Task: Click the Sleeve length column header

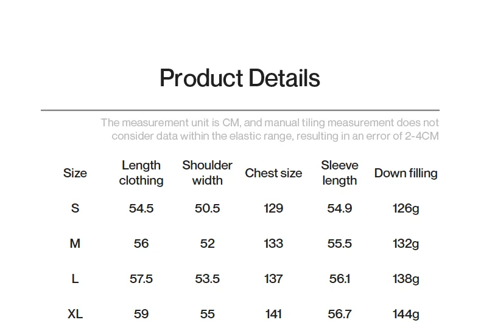Action: click(340, 173)
